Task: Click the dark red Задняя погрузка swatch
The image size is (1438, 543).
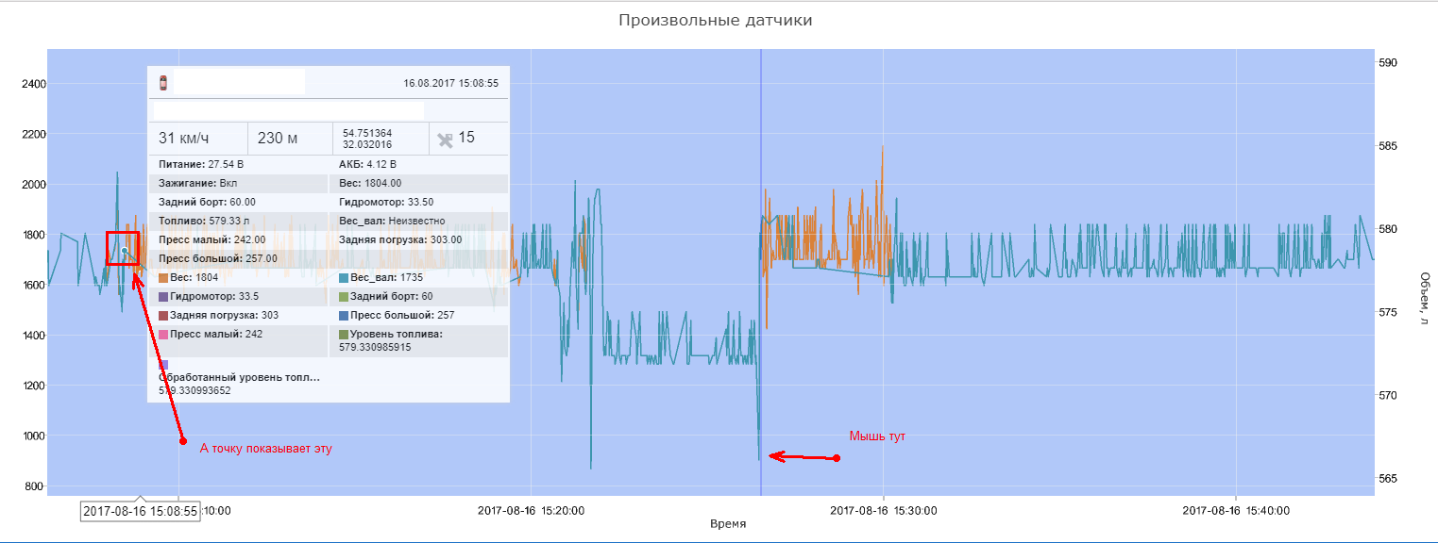Action: [163, 316]
